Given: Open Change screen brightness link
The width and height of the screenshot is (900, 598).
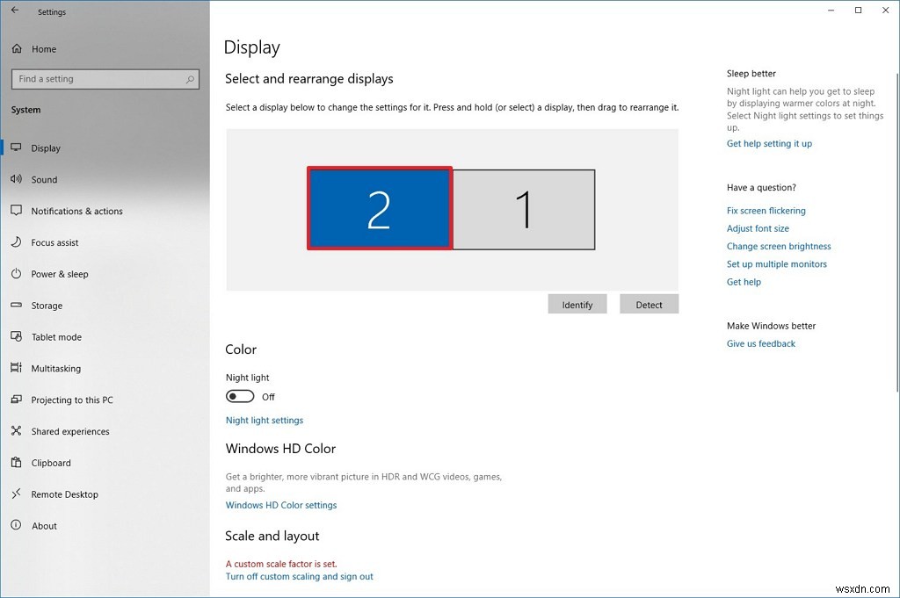Looking at the screenshot, I should coord(779,246).
